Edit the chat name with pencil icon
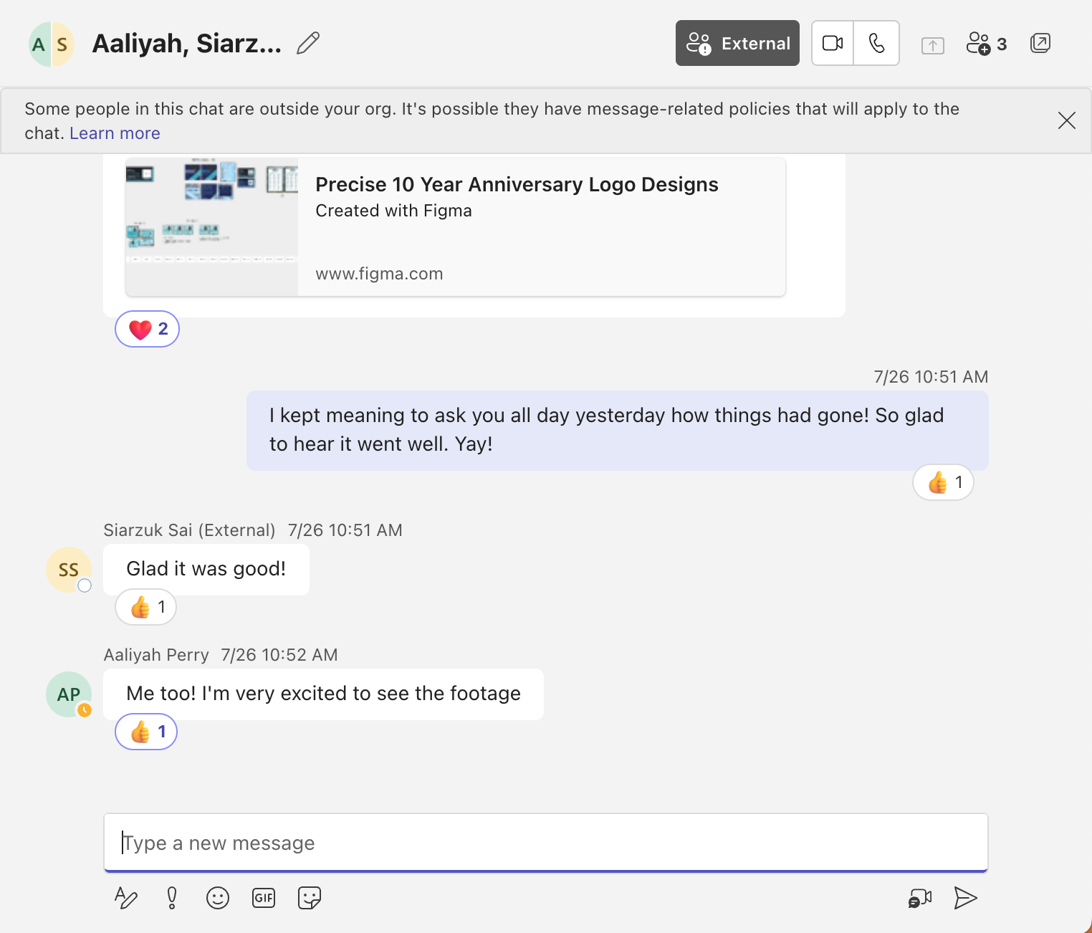This screenshot has height=933, width=1092. pos(307,43)
